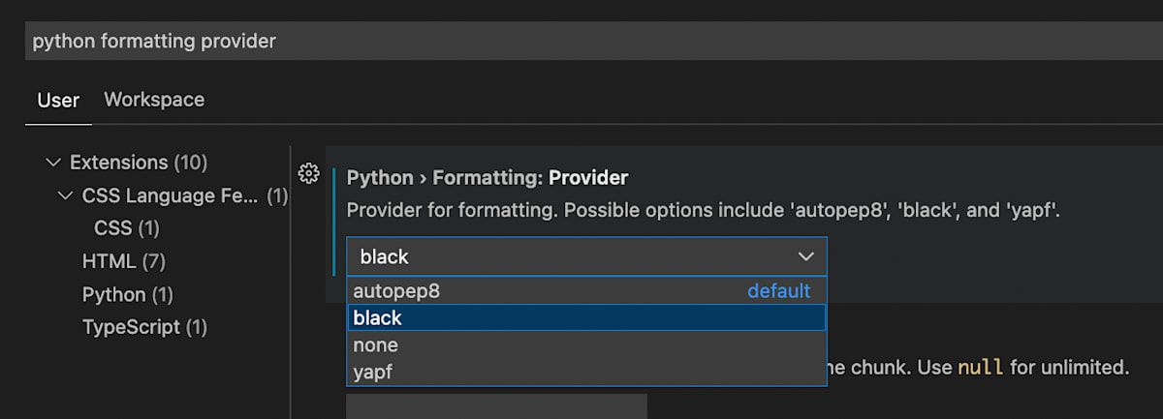Click the input box below the dropdown list
The height and width of the screenshot is (419, 1163).
click(x=496, y=406)
